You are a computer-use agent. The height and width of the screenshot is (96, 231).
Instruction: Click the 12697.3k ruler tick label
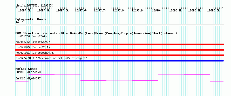tap(24, 10)
